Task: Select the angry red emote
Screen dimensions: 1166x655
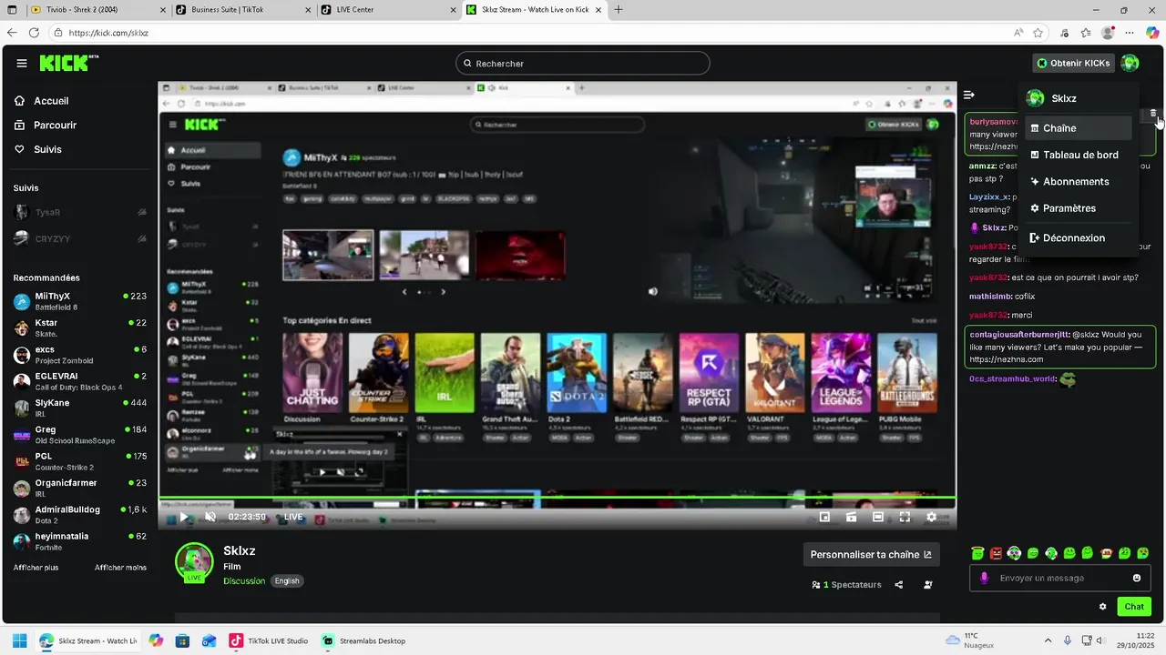Action: [x=996, y=553]
